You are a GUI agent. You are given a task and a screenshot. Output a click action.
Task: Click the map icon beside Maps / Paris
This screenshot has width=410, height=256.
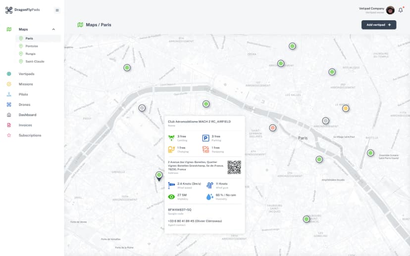pyautogui.click(x=80, y=25)
